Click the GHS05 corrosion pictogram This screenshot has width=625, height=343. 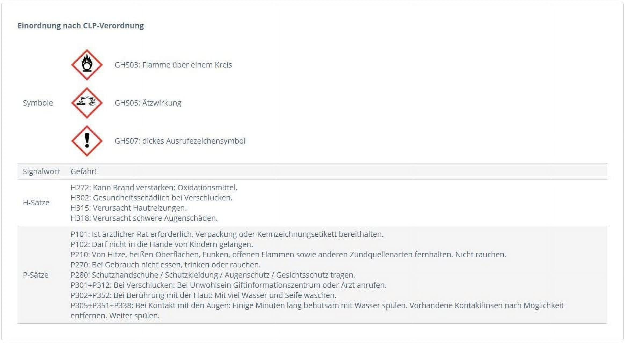(87, 103)
